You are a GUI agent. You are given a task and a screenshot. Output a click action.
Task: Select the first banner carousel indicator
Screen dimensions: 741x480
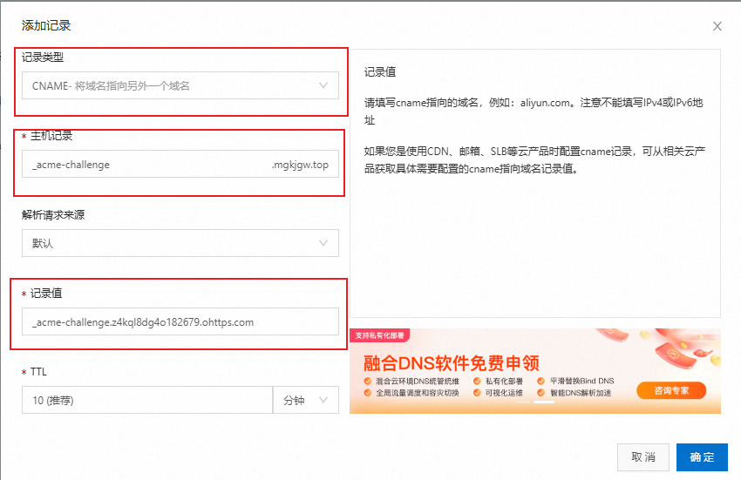[524, 402]
